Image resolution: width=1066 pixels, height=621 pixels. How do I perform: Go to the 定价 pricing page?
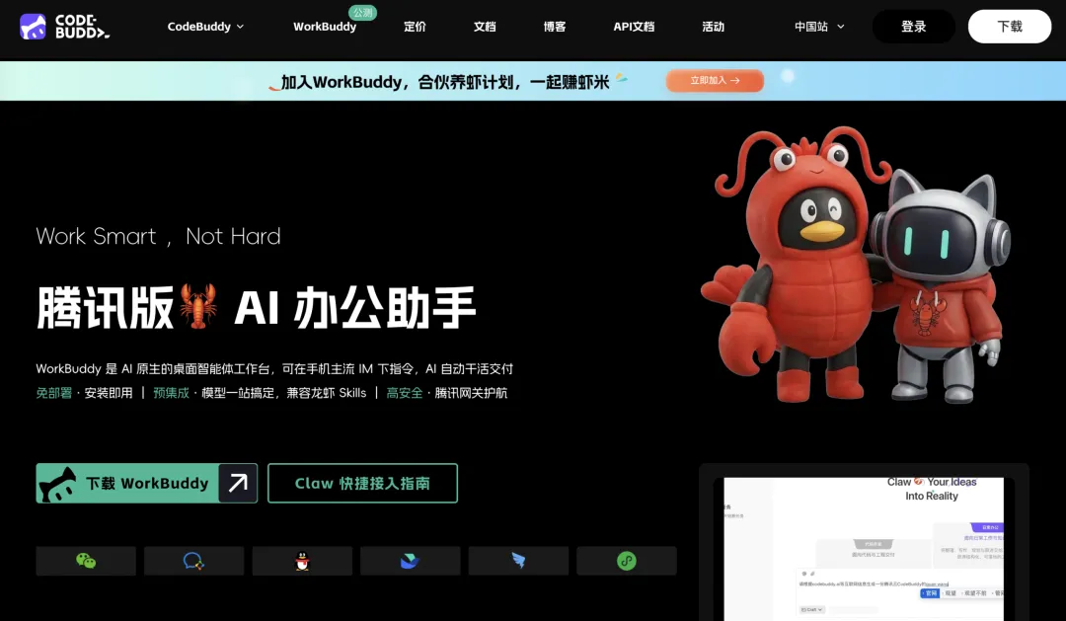(415, 27)
